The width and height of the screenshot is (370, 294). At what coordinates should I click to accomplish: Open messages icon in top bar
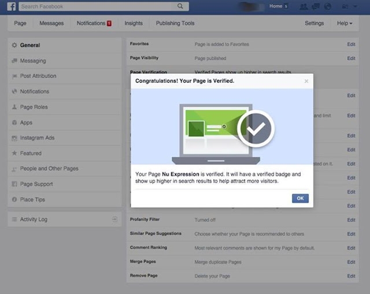[316, 6]
